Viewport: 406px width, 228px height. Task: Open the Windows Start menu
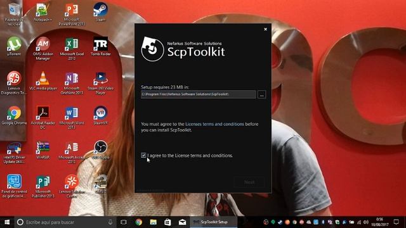(x=7, y=222)
